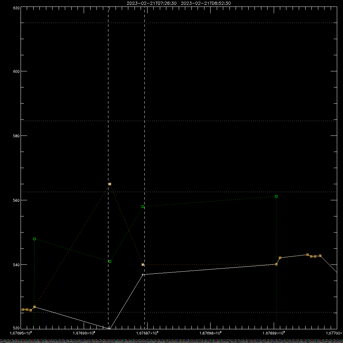Select the leftmost orange marker on the plot

click(23, 309)
